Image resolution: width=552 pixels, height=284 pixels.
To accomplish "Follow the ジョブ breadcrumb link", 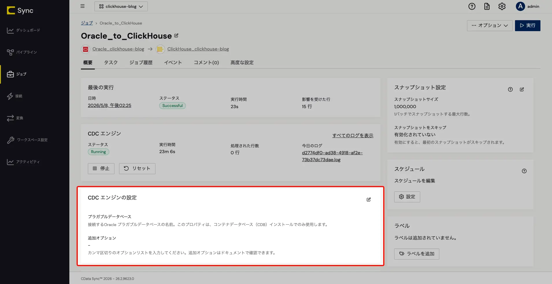I will [x=87, y=23].
